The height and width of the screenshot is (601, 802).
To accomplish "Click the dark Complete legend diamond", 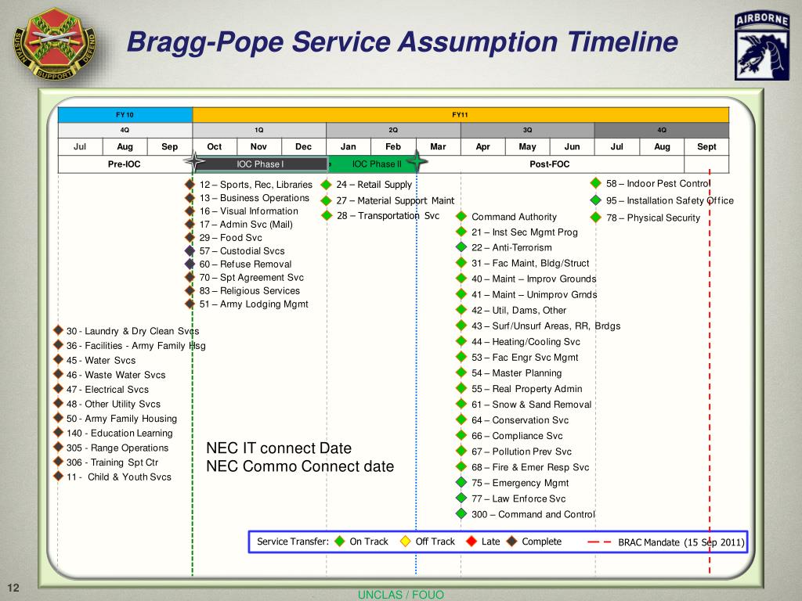I will (512, 542).
